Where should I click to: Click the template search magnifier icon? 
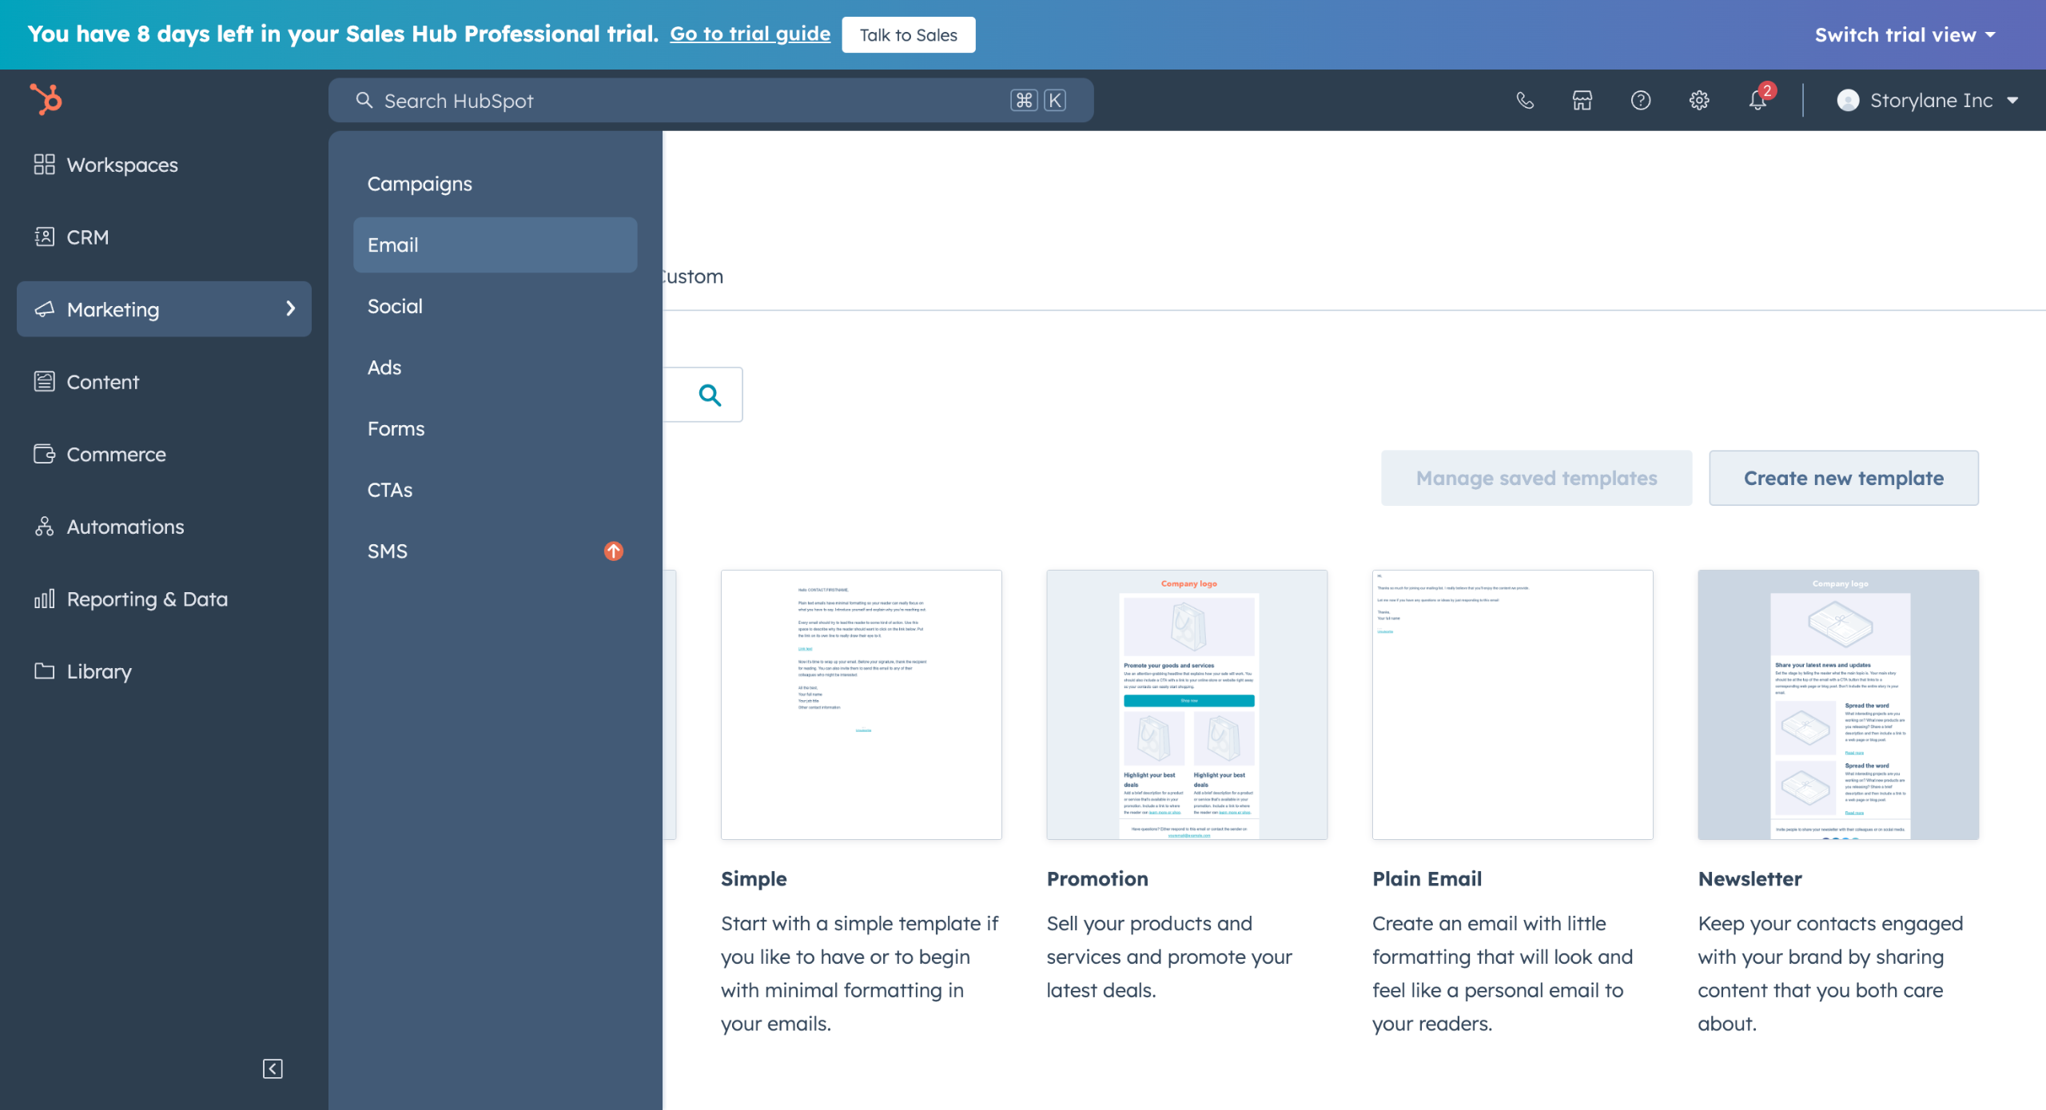point(710,395)
